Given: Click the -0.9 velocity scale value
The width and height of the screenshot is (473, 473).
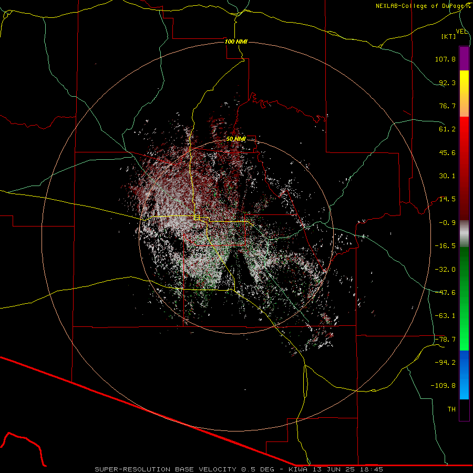Looking at the screenshot, I should click(447, 223).
